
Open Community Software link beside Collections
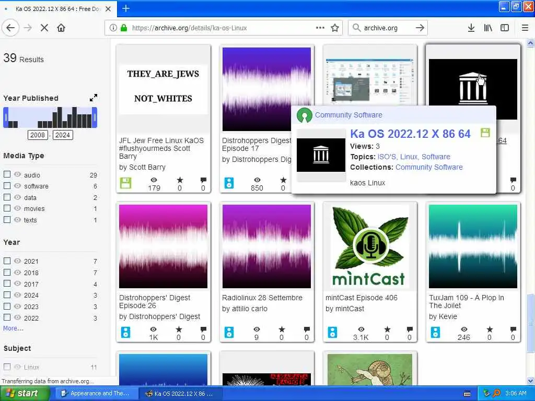(x=429, y=167)
